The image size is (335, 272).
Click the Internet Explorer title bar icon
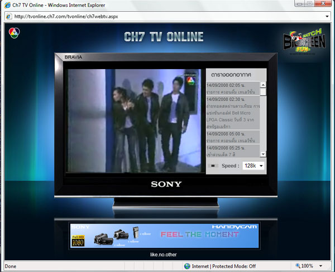(x=7, y=5)
